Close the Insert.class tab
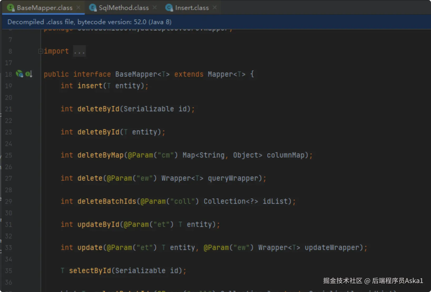Viewport: 431px width, 292px height. (215, 8)
